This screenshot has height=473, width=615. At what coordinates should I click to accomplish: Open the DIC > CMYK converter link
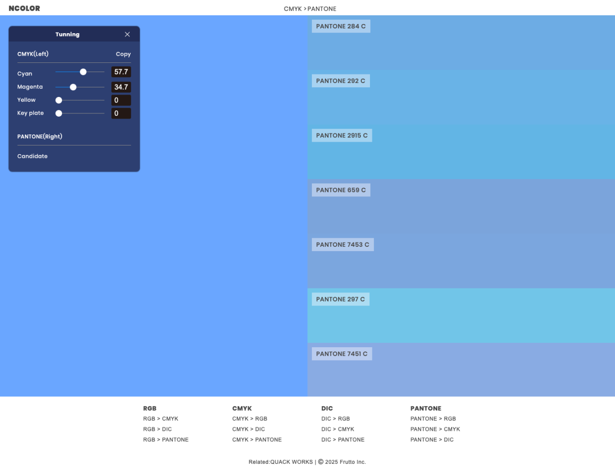(x=338, y=429)
